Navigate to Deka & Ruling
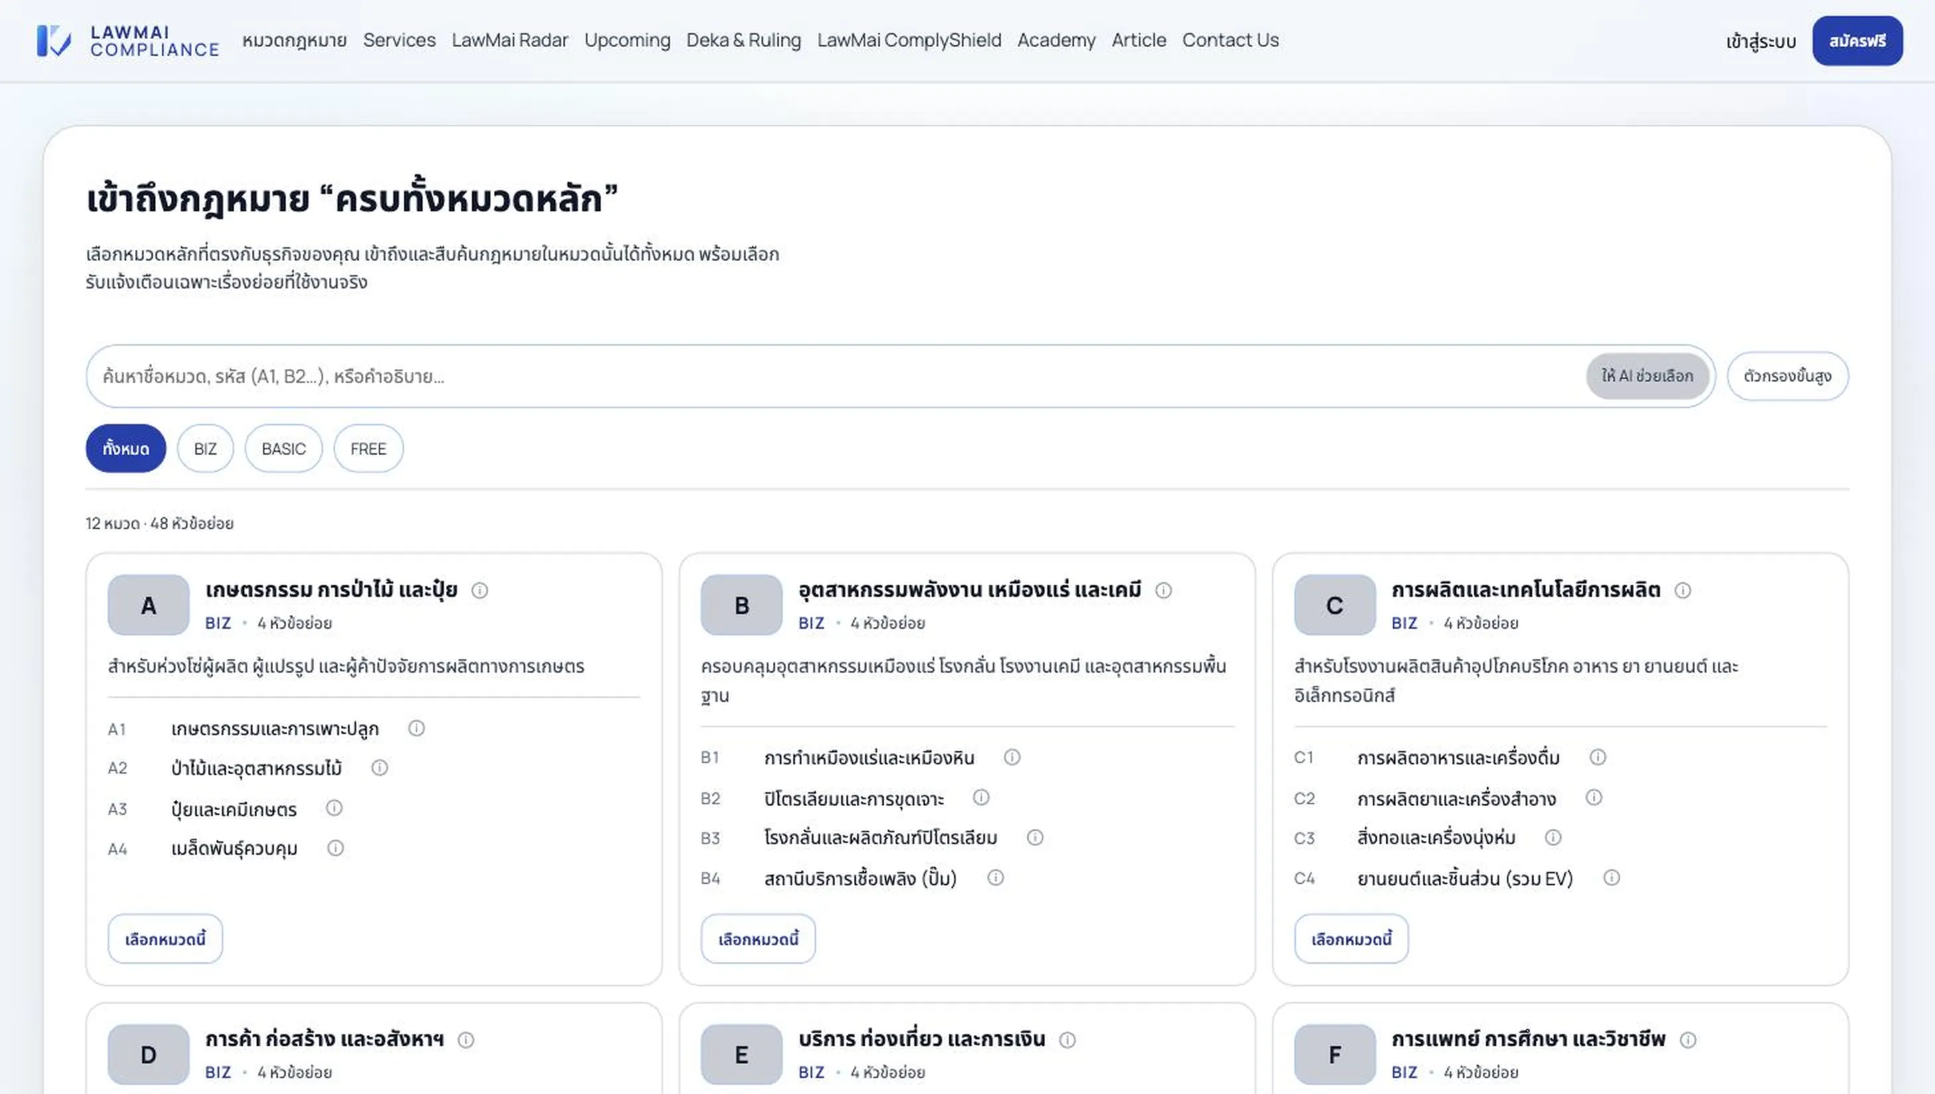1935x1094 pixels. coord(744,41)
